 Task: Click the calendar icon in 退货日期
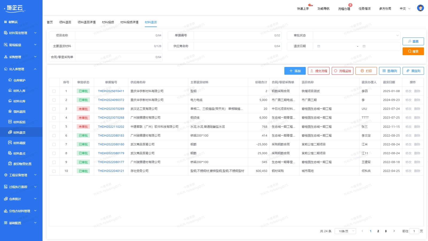319,46
